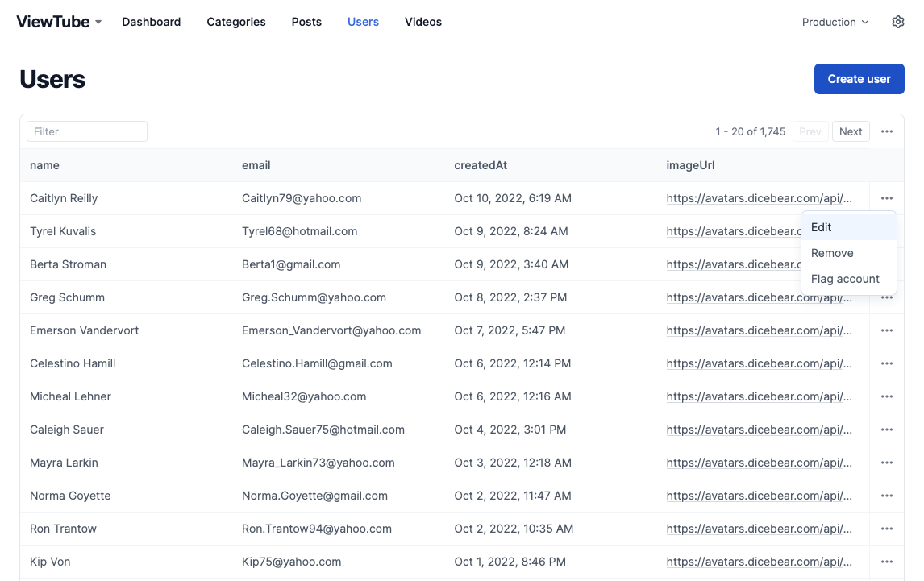Go to the Dashboard tab

[152, 22]
